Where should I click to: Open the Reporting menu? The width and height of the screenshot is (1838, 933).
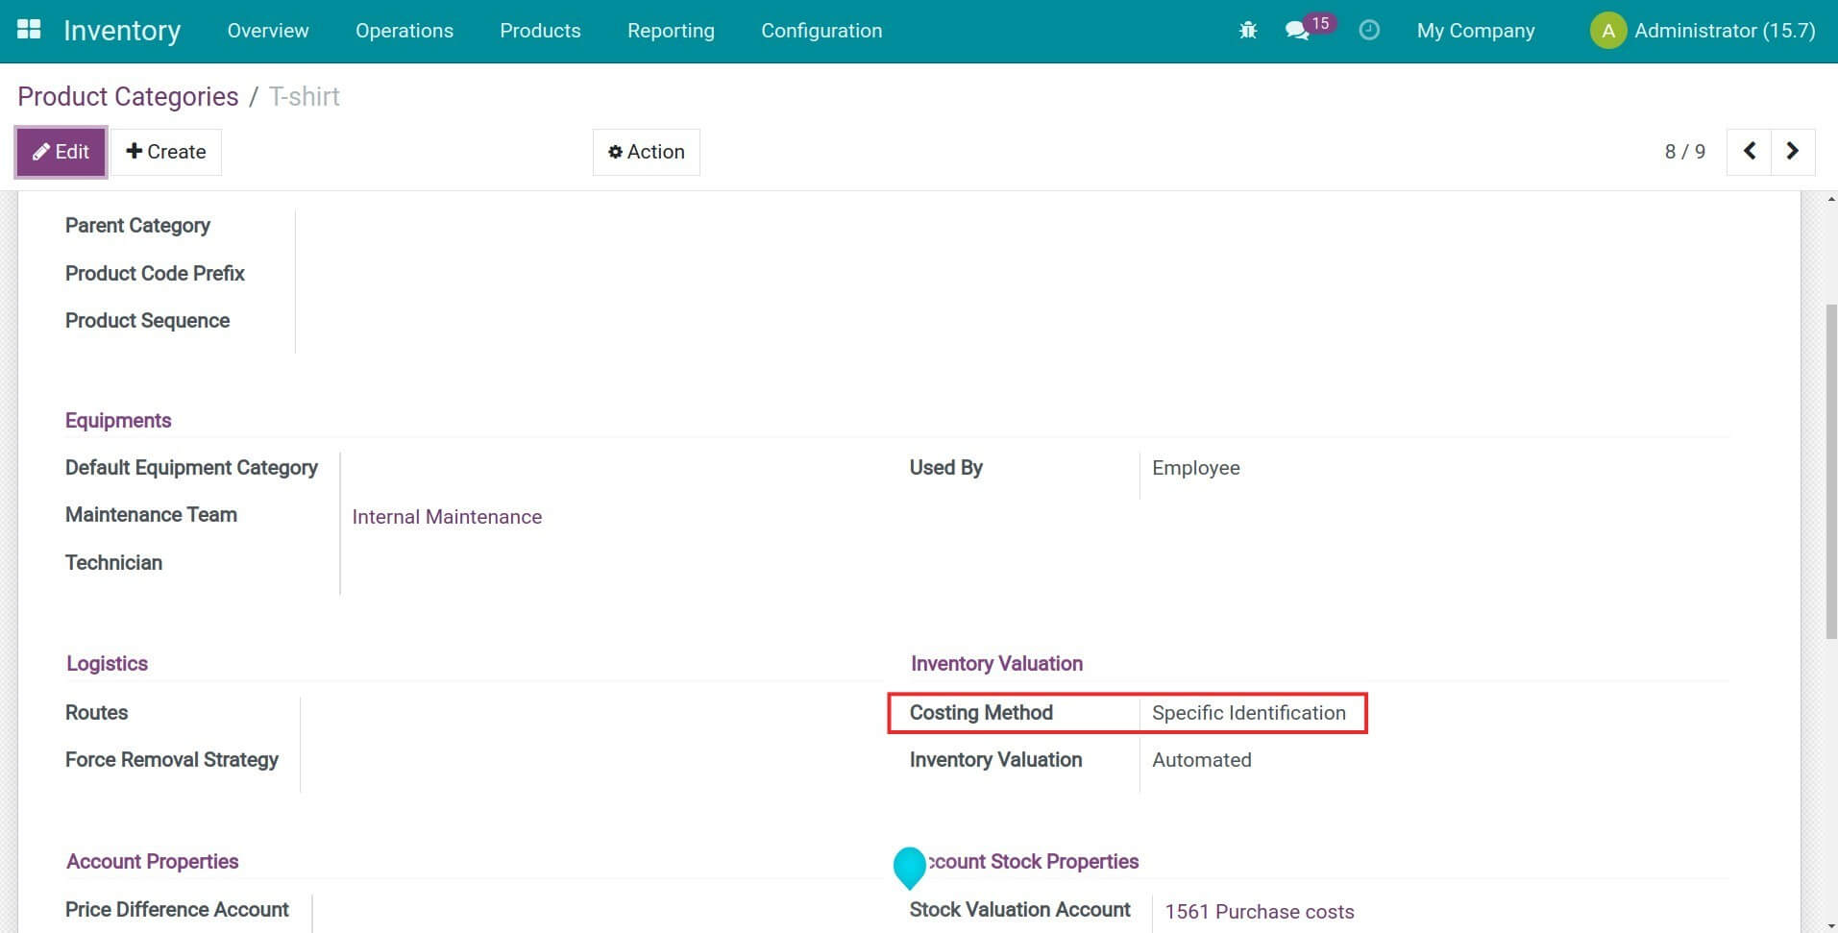671,30
